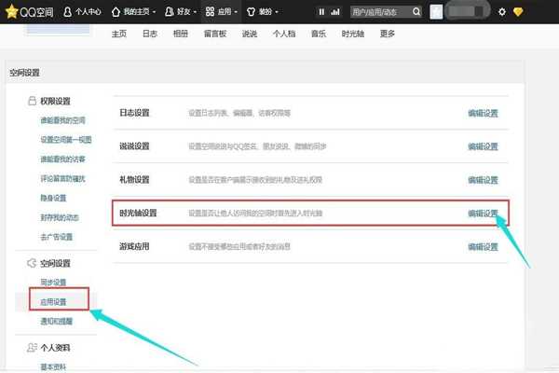Switch to the 留言板 tab
The image size is (559, 373).
click(x=214, y=34)
